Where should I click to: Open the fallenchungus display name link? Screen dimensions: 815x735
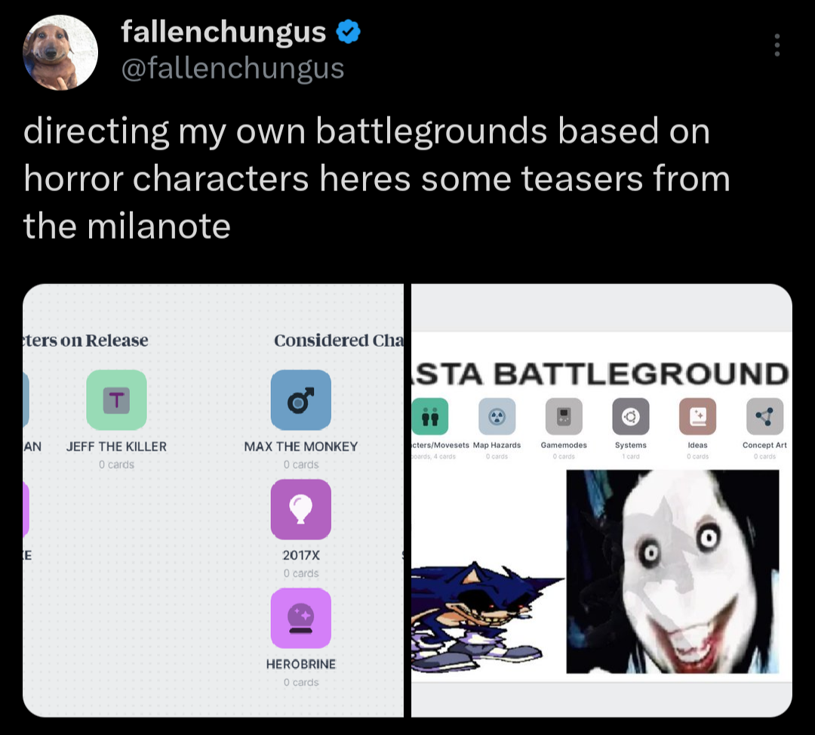click(x=223, y=32)
